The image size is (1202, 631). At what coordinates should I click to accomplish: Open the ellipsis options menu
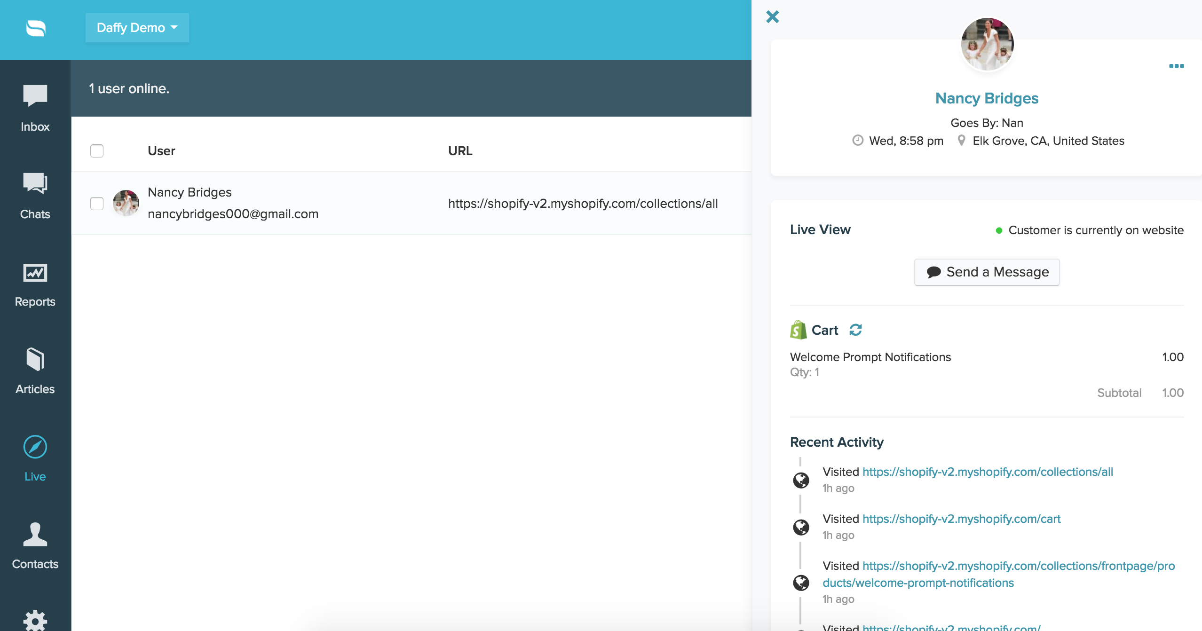click(x=1176, y=66)
